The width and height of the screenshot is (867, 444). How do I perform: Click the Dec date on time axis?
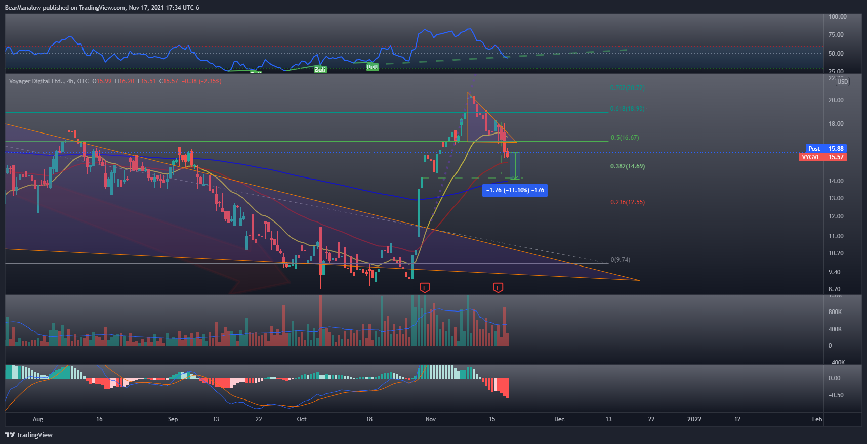pos(559,419)
